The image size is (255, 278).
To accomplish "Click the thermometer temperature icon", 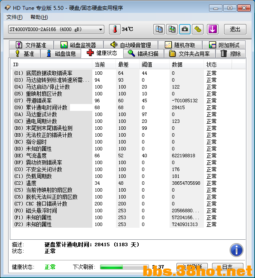I will [x=115, y=29].
